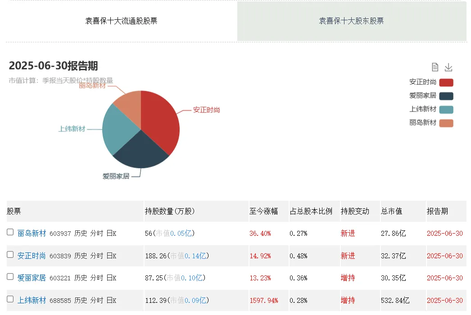Open 安正时尚 stock link in table
Viewport: 471px width, 315px height.
32,256
